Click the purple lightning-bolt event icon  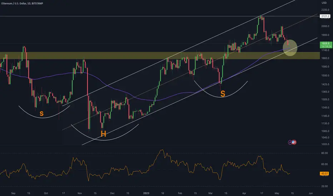[290, 143]
